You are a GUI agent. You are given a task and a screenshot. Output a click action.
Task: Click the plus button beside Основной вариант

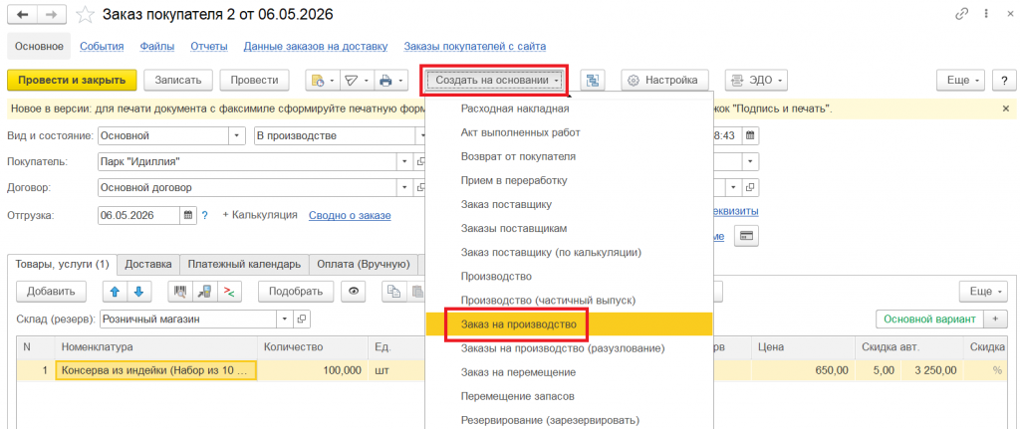tap(995, 320)
